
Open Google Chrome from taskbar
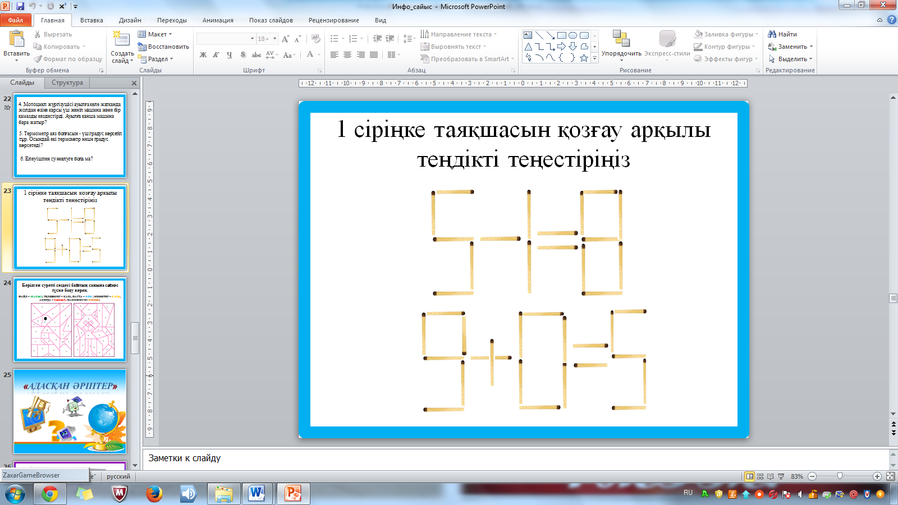(x=49, y=494)
